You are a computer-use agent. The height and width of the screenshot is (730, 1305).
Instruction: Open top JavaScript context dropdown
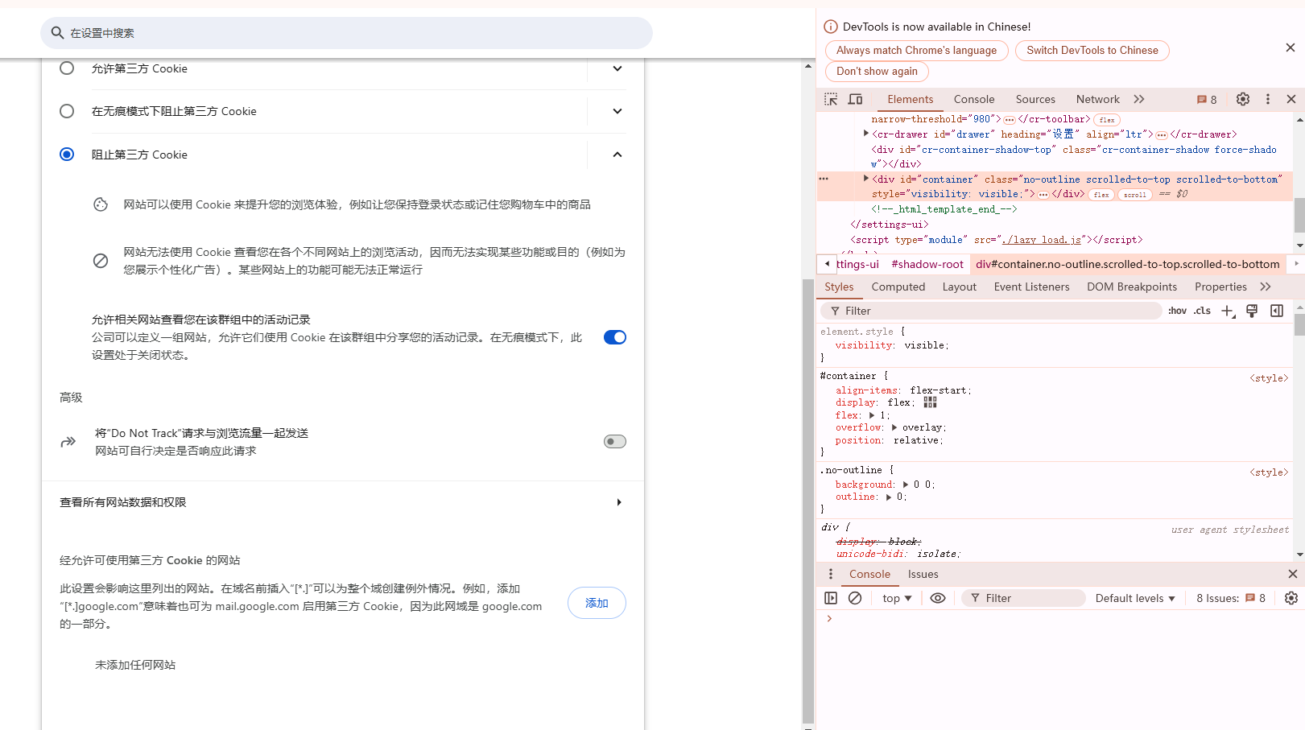click(897, 598)
